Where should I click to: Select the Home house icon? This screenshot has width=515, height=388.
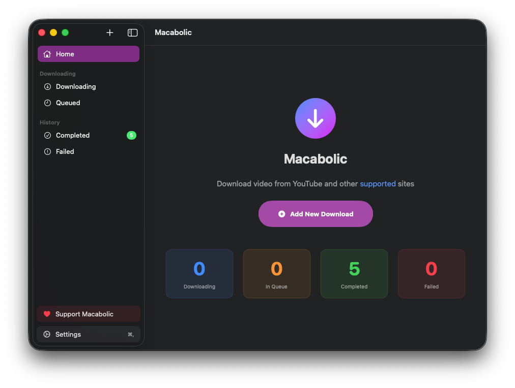click(x=48, y=53)
